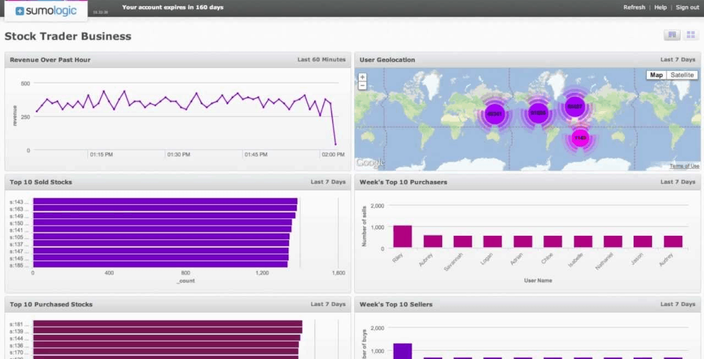Click the Revenue Over Past Hour panel title
Viewport: 704px width, 359px height.
tap(50, 59)
